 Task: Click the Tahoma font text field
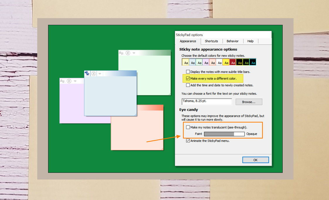[x=207, y=101]
